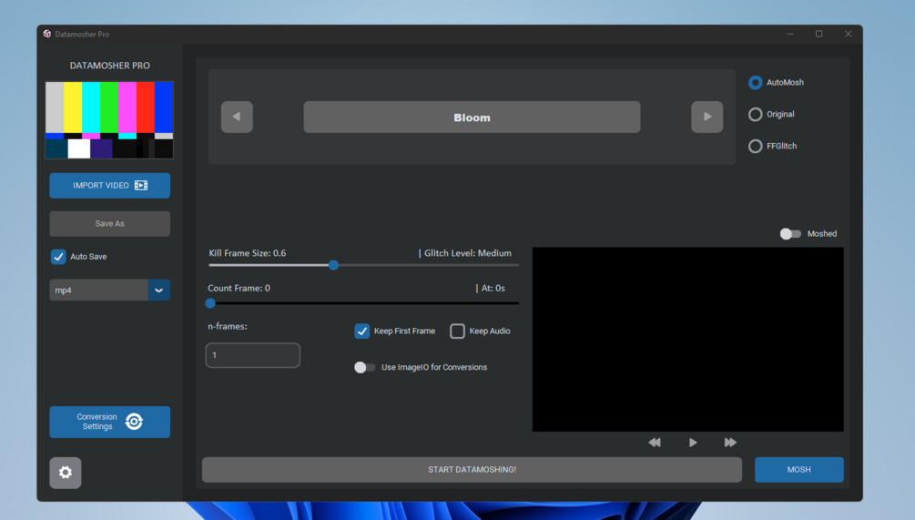Click the Glitch Level: Medium label

[467, 253]
